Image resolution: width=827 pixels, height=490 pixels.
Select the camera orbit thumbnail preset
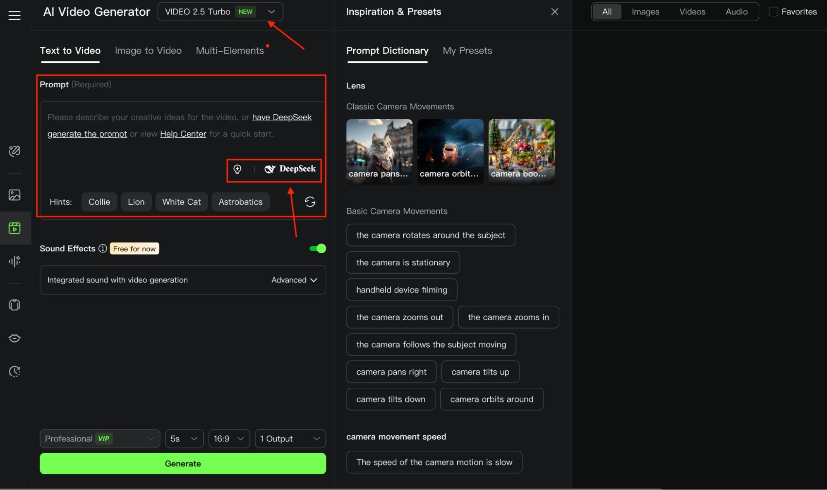coord(450,152)
